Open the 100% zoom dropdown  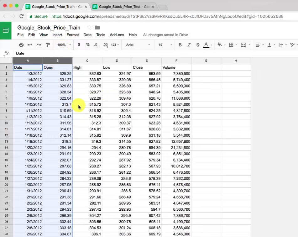[x=64, y=45]
